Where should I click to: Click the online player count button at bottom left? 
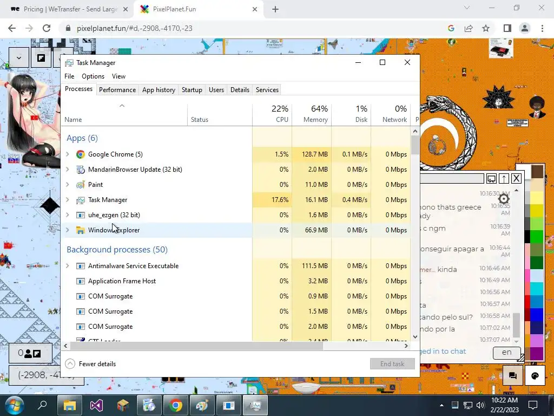(x=30, y=353)
